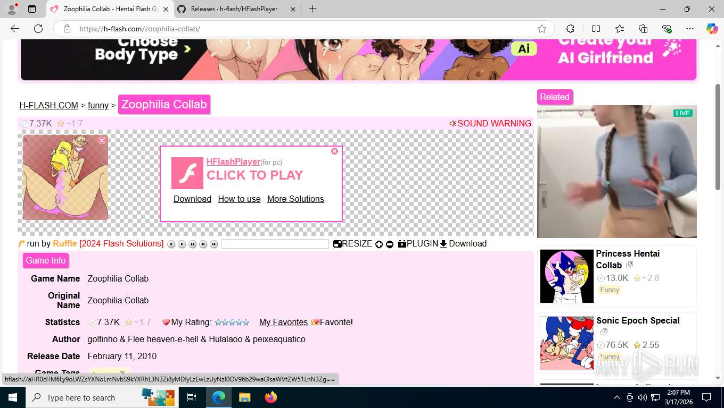This screenshot has width=724, height=408.
Task: Open Browser essentials heart icon
Action: click(667, 29)
